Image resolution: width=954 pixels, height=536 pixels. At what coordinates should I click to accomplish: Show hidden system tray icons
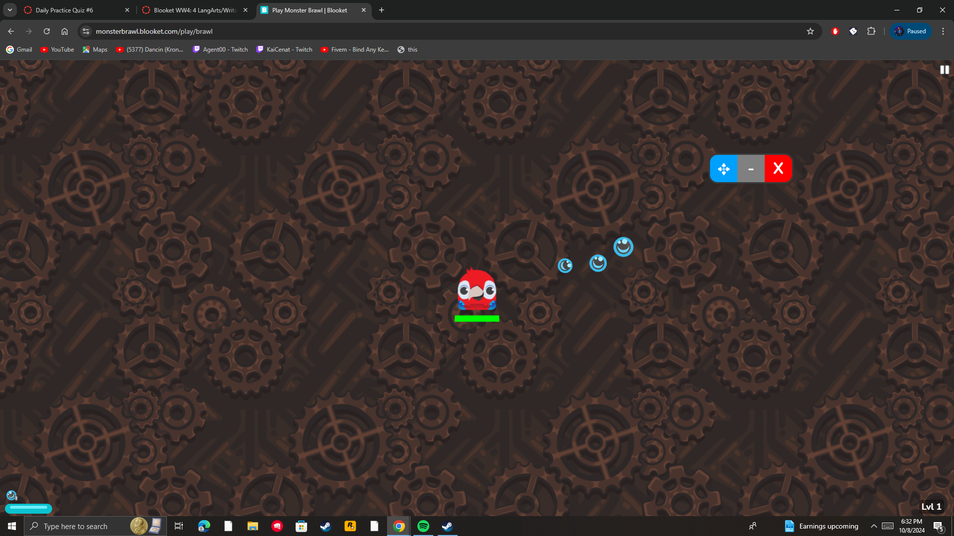(x=874, y=526)
